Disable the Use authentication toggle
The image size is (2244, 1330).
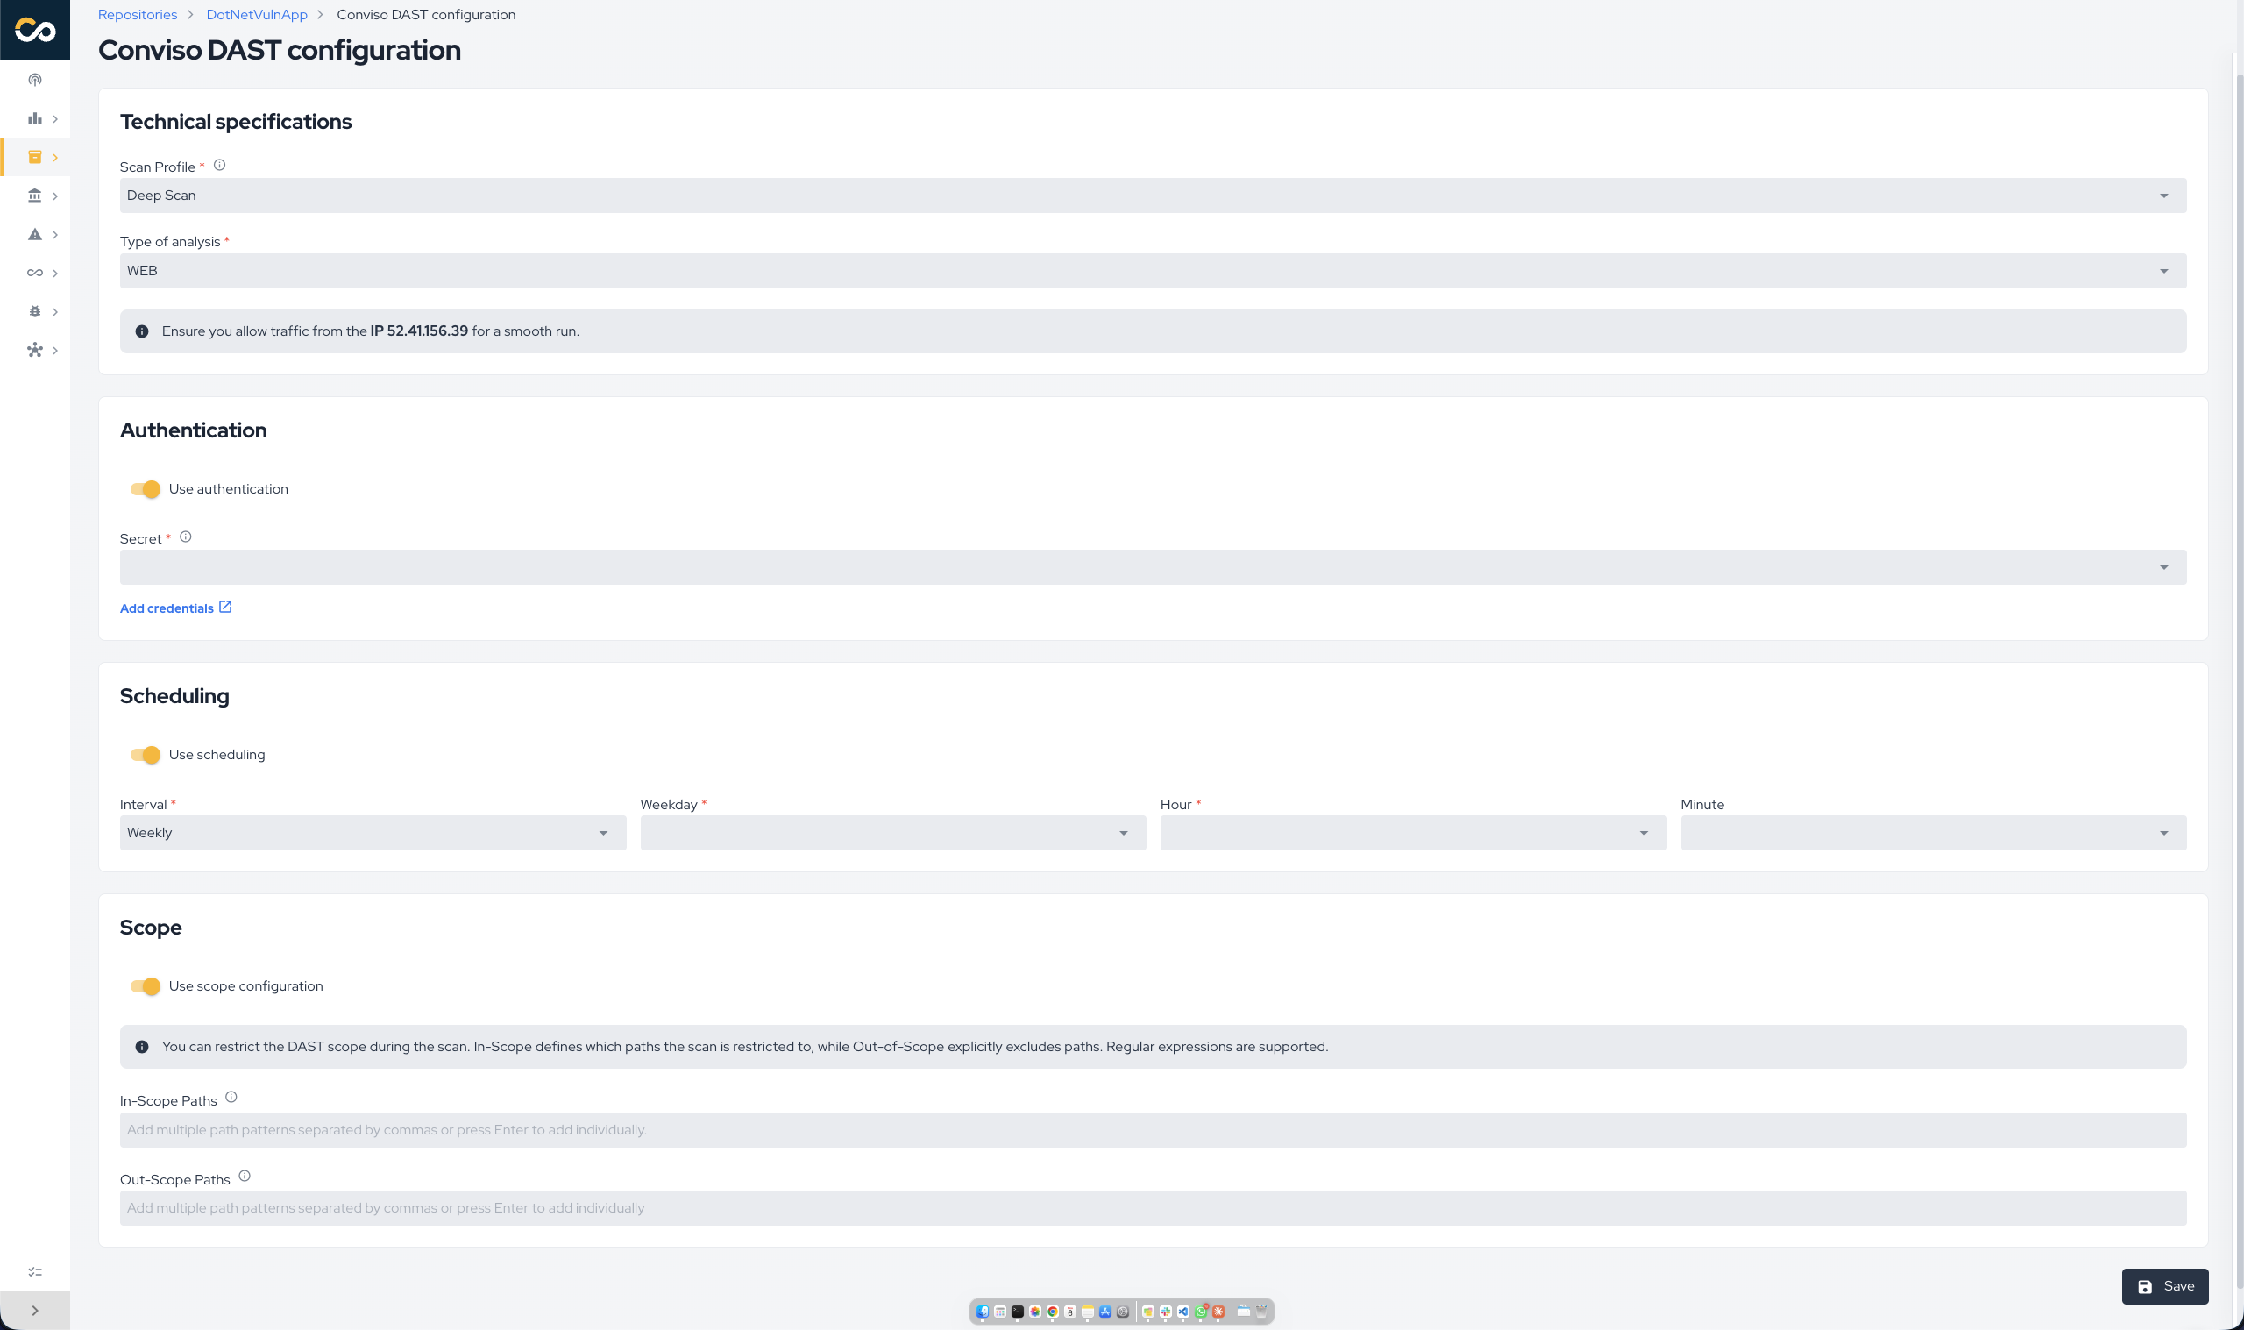tap(146, 488)
